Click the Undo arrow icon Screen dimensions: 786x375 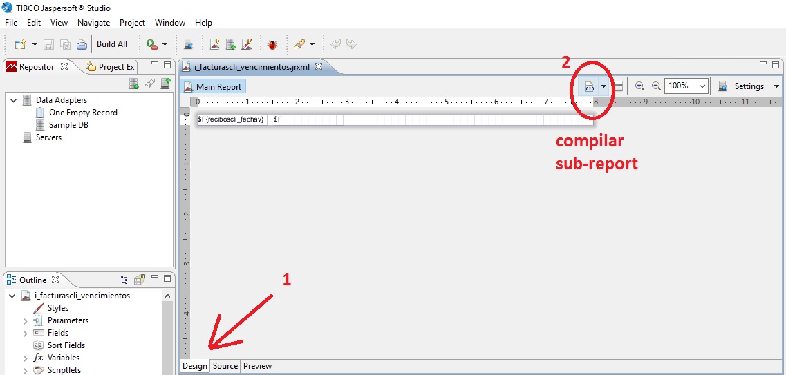(335, 44)
